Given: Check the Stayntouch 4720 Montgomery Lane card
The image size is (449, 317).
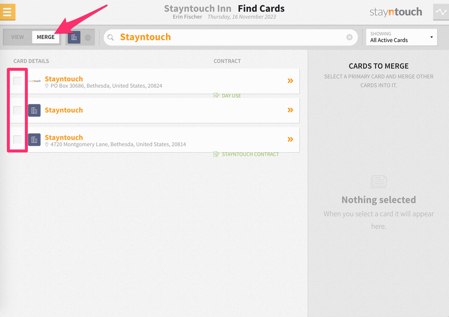Looking at the screenshot, I should pos(18,139).
